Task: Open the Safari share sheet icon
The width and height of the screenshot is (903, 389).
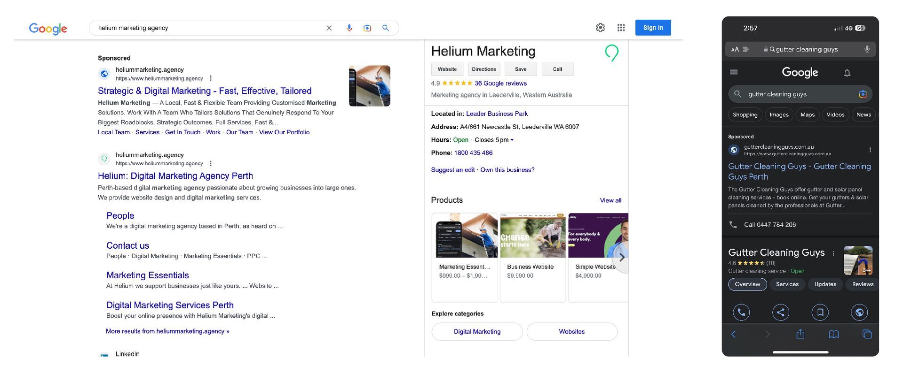Action: tap(800, 334)
